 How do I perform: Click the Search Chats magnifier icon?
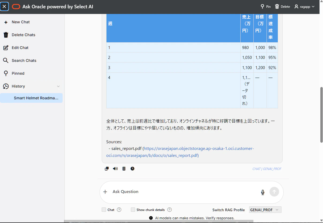point(6,61)
